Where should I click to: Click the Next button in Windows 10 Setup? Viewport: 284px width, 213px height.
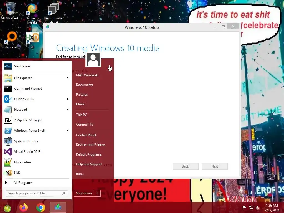pyautogui.click(x=215, y=166)
